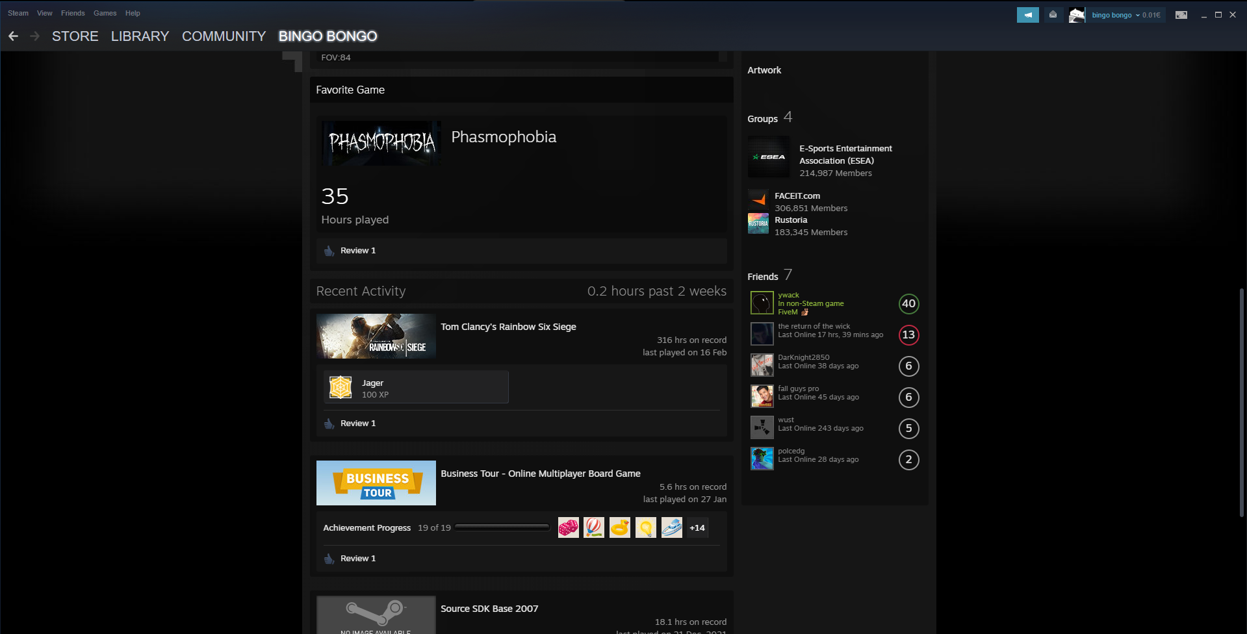The width and height of the screenshot is (1247, 634).
Task: Open the Friends menu
Action: point(73,13)
